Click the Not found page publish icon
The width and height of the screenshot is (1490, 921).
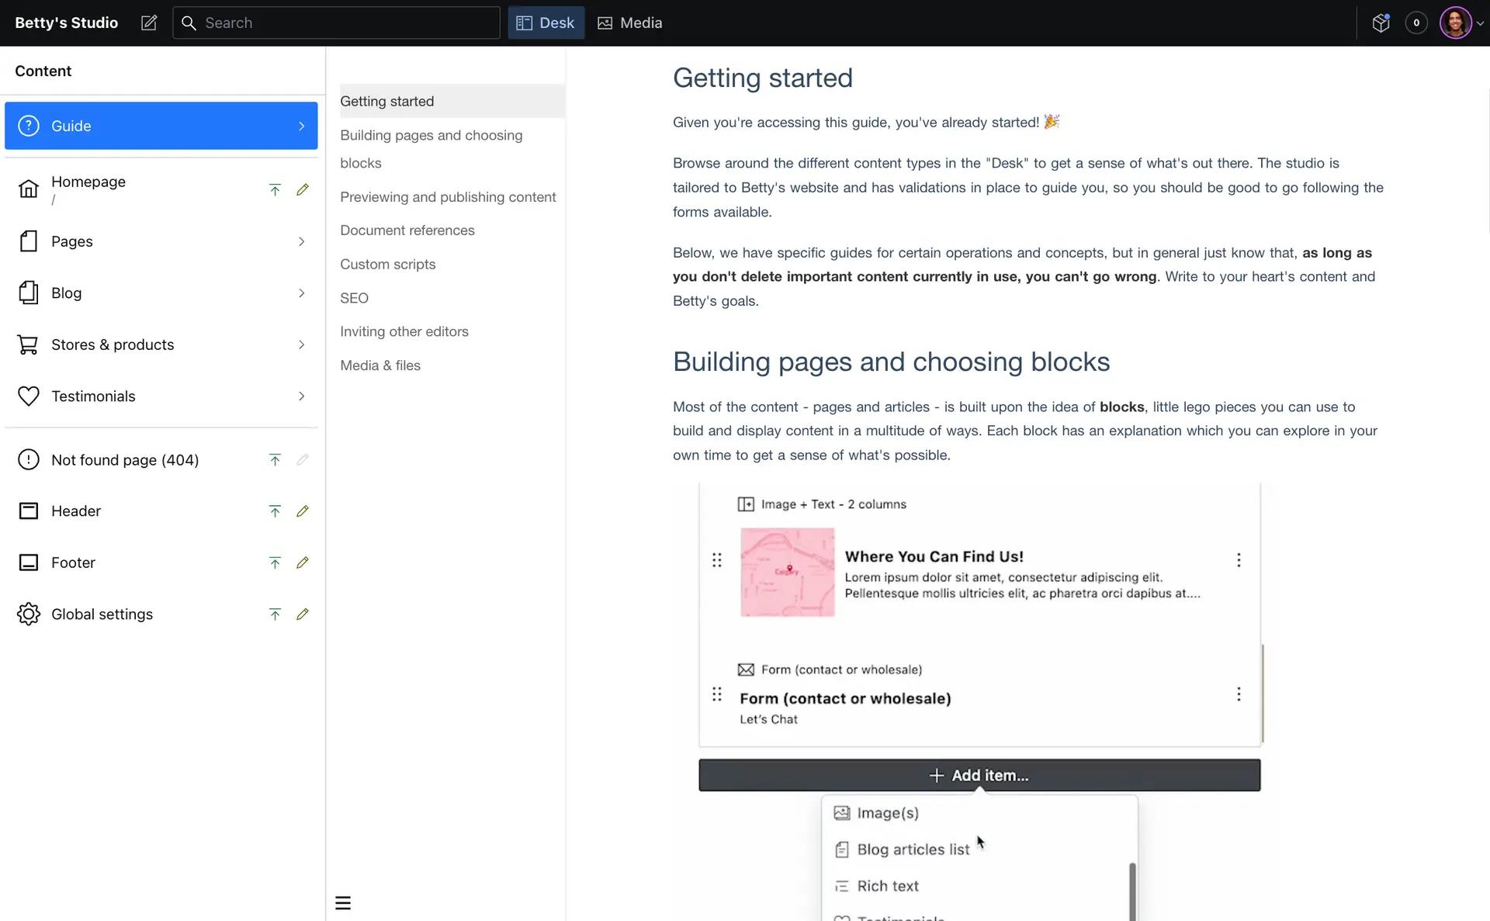[275, 460]
